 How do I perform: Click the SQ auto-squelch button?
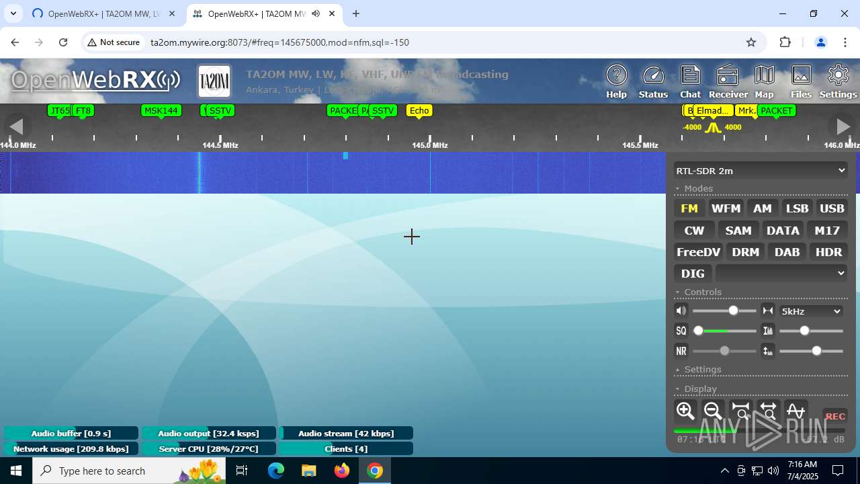point(681,331)
